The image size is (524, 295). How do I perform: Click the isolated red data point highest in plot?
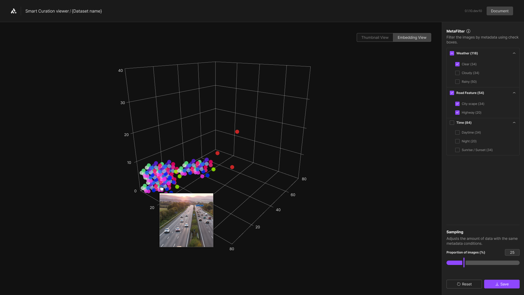coord(237,132)
